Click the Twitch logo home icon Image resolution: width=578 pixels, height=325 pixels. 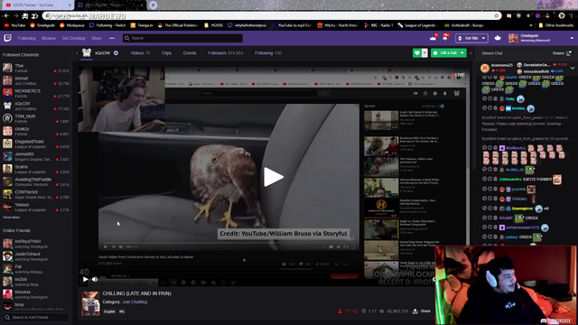pos(7,38)
